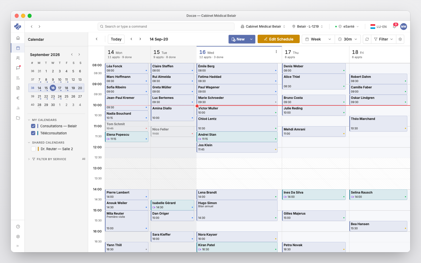The height and width of the screenshot is (263, 421).
Task: Open Messages icon with red dot
Action: (18, 68)
